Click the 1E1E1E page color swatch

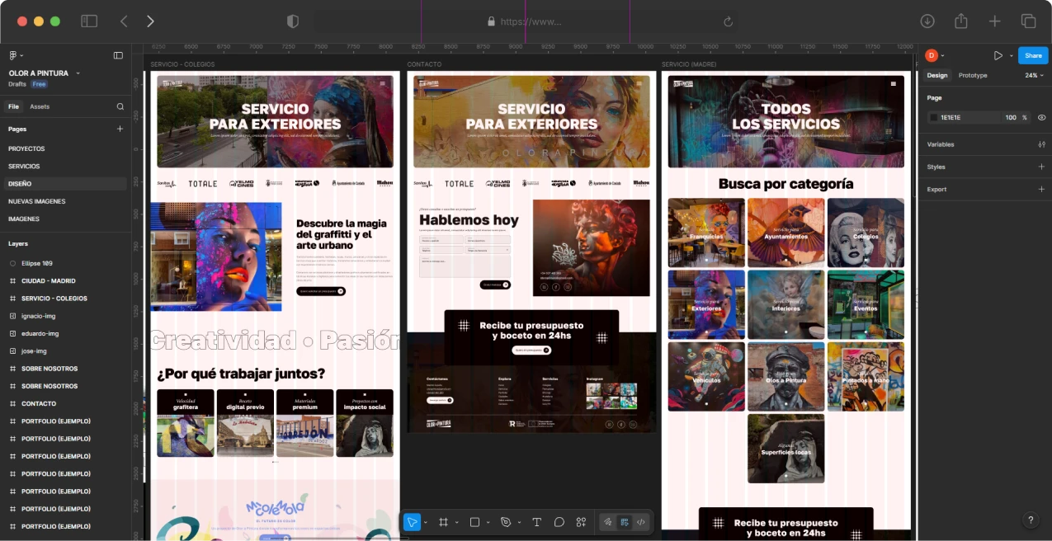tap(934, 118)
